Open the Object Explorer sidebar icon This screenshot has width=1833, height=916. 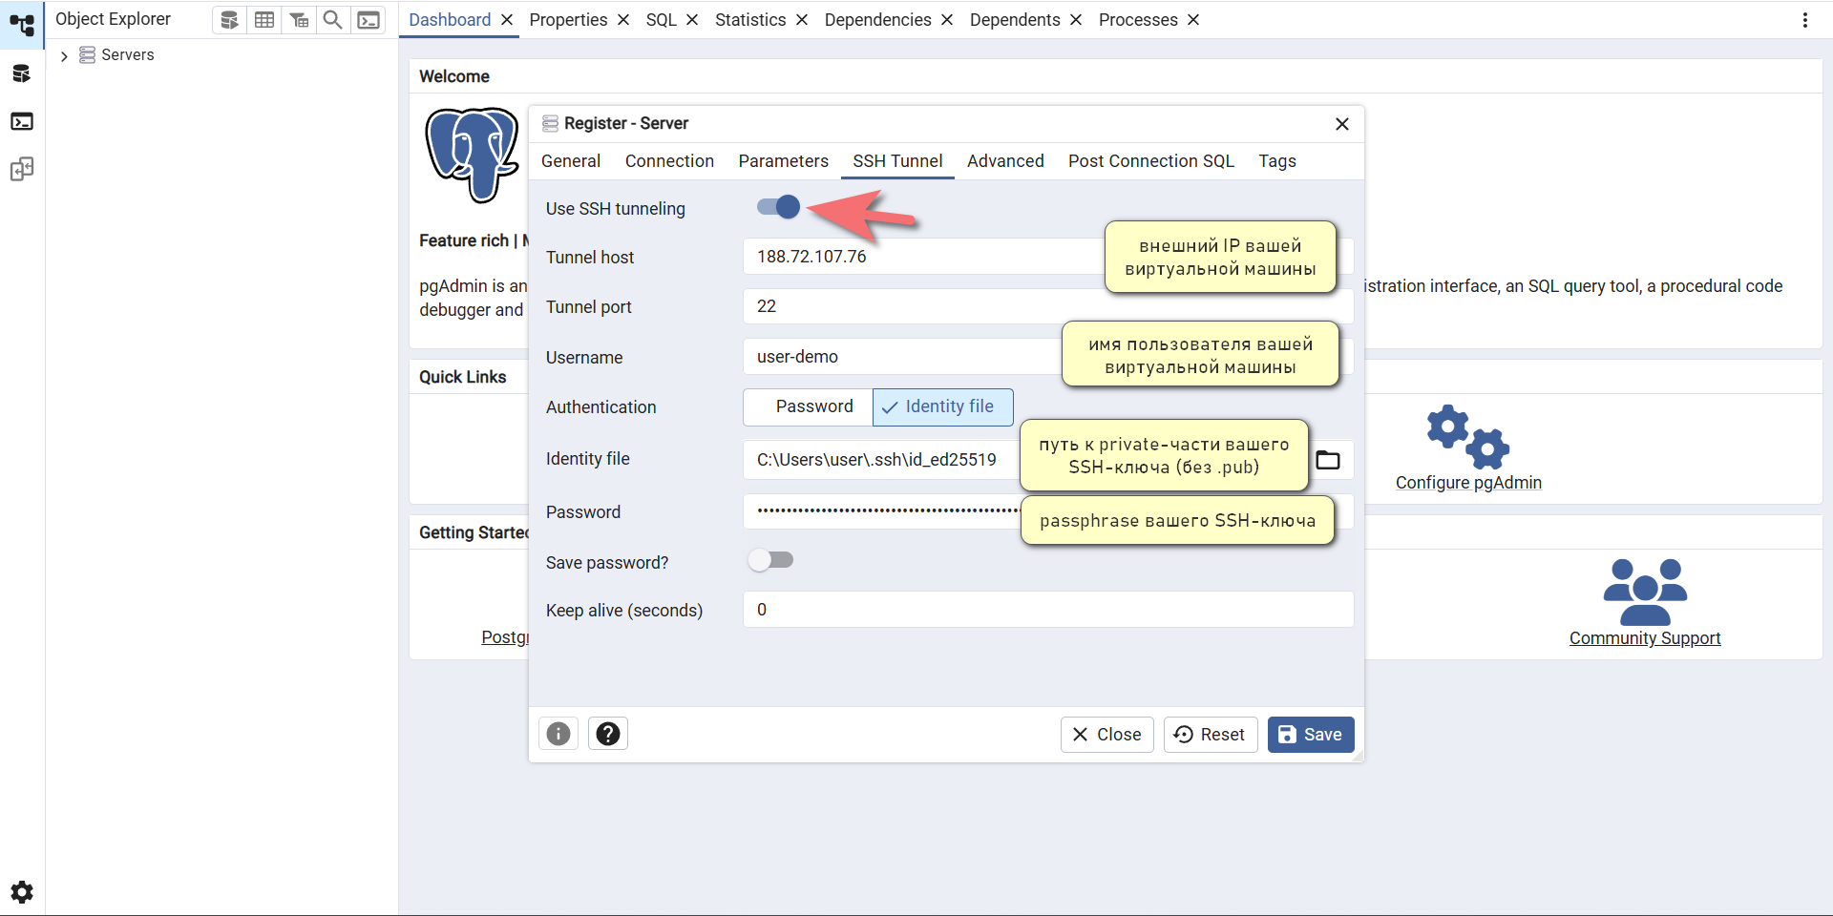pos(22,25)
